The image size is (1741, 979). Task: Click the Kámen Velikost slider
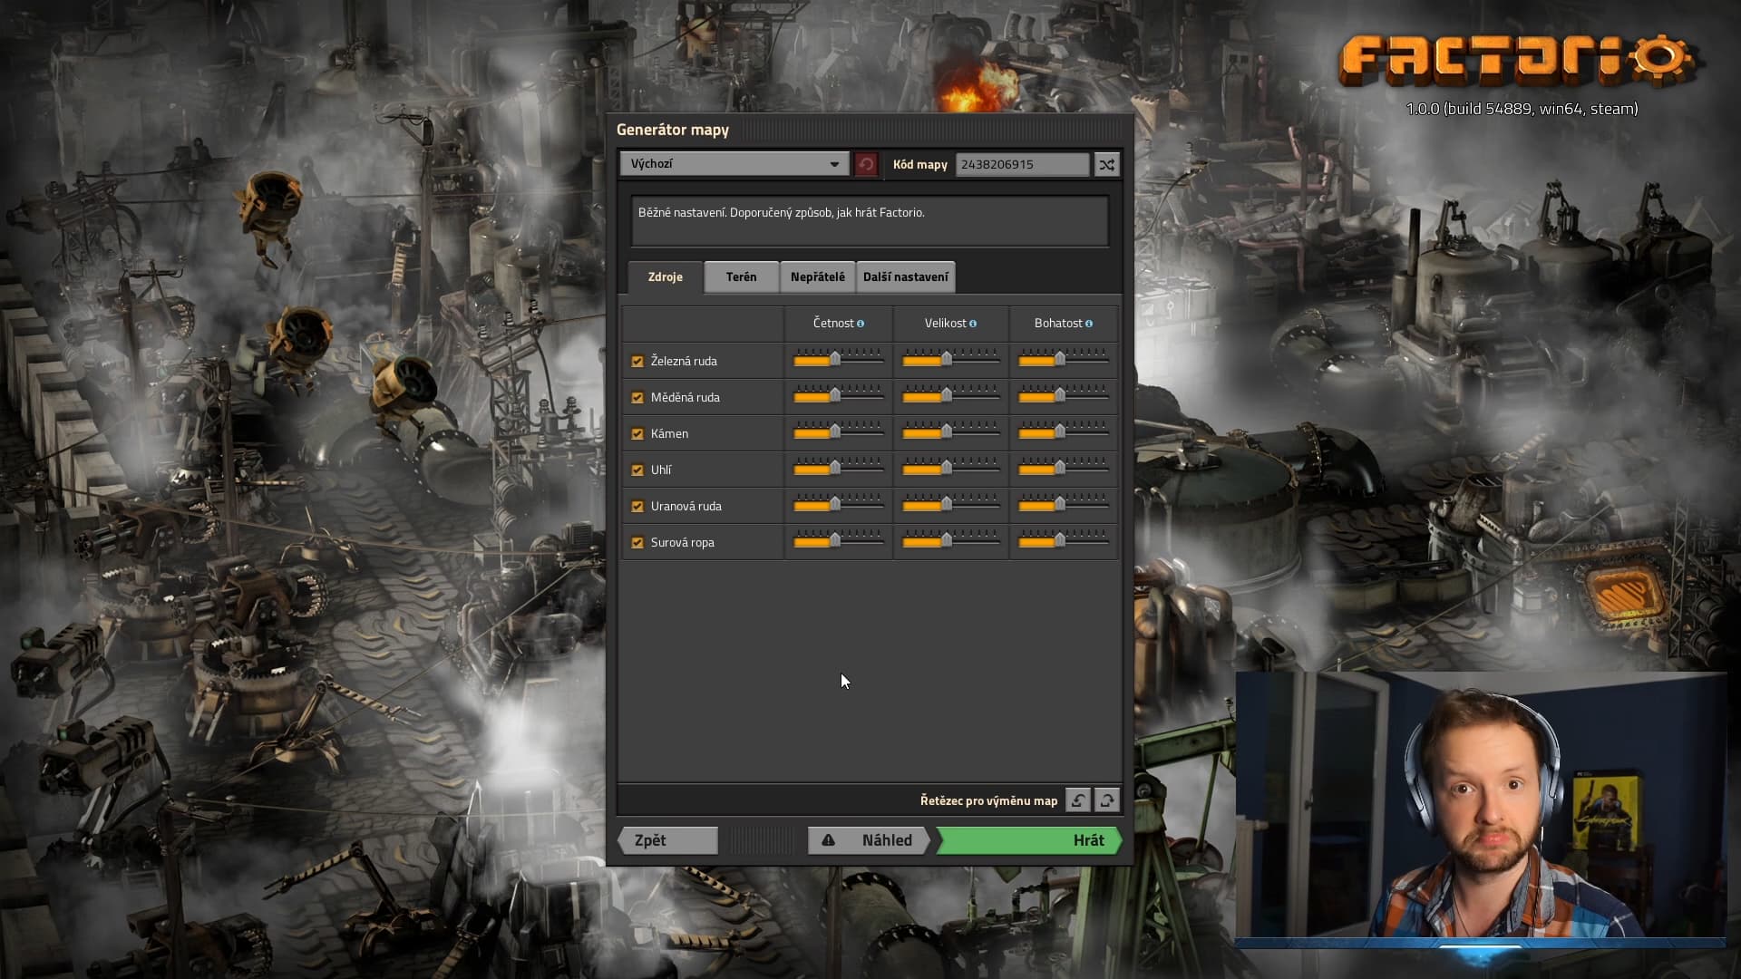point(950,432)
